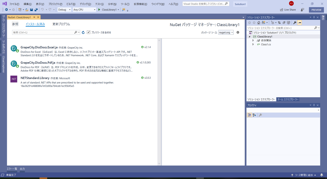The image size is (327, 179).
Task: Open the Properties object selector dropdown
Action: [x=319, y=110]
